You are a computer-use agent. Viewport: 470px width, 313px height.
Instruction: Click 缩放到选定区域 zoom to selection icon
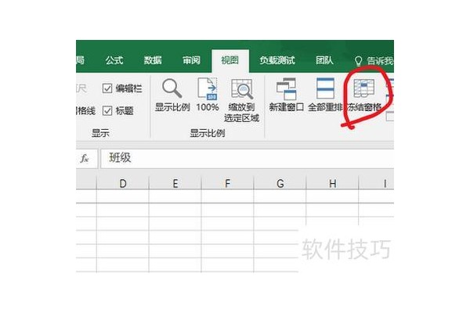coord(242,89)
